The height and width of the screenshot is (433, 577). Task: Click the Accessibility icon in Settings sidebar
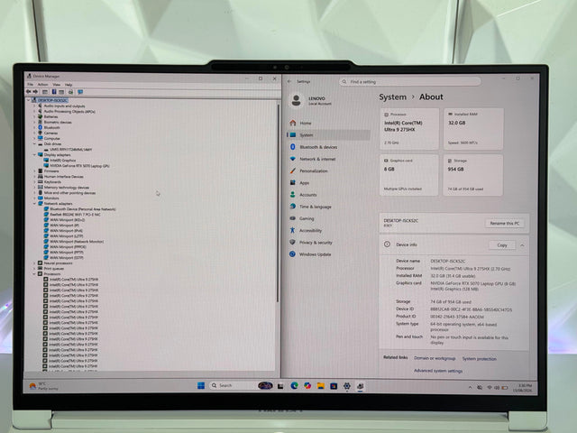click(292, 230)
